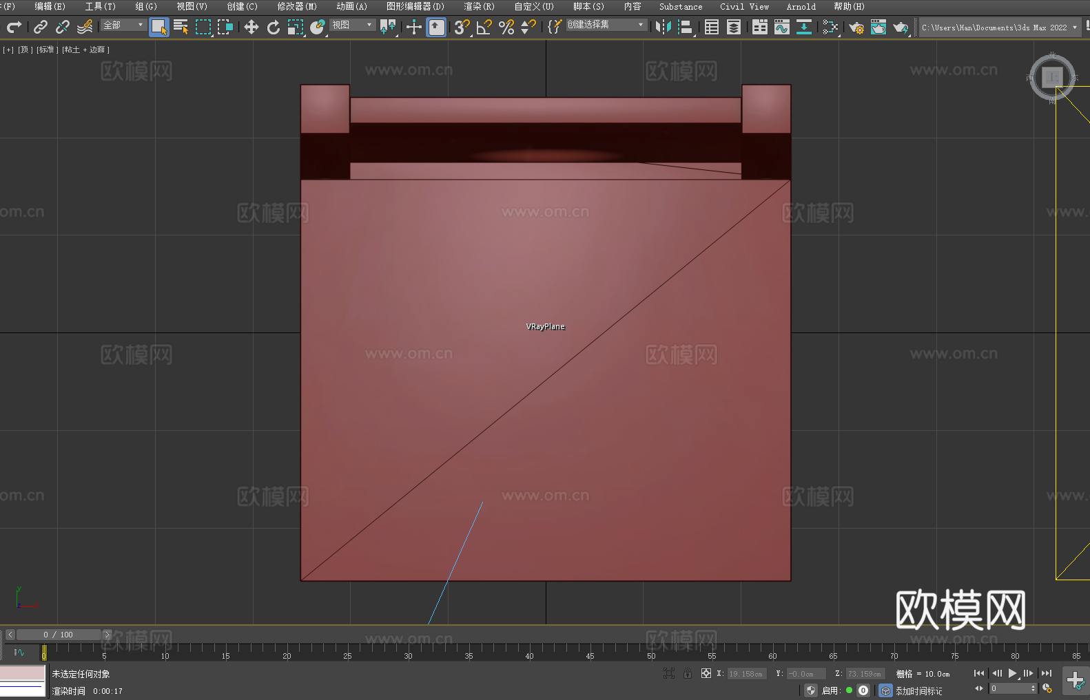
Task: Click the Select and Place tool
Action: point(318,27)
